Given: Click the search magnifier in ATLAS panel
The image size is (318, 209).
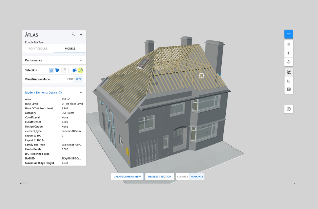Looking at the screenshot, I should click(74, 34).
